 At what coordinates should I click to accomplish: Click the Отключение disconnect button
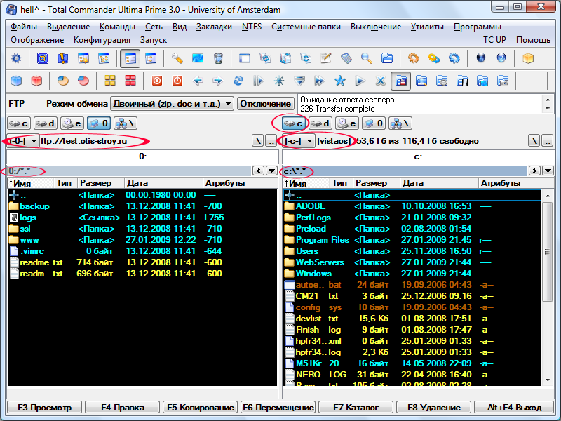(x=266, y=104)
